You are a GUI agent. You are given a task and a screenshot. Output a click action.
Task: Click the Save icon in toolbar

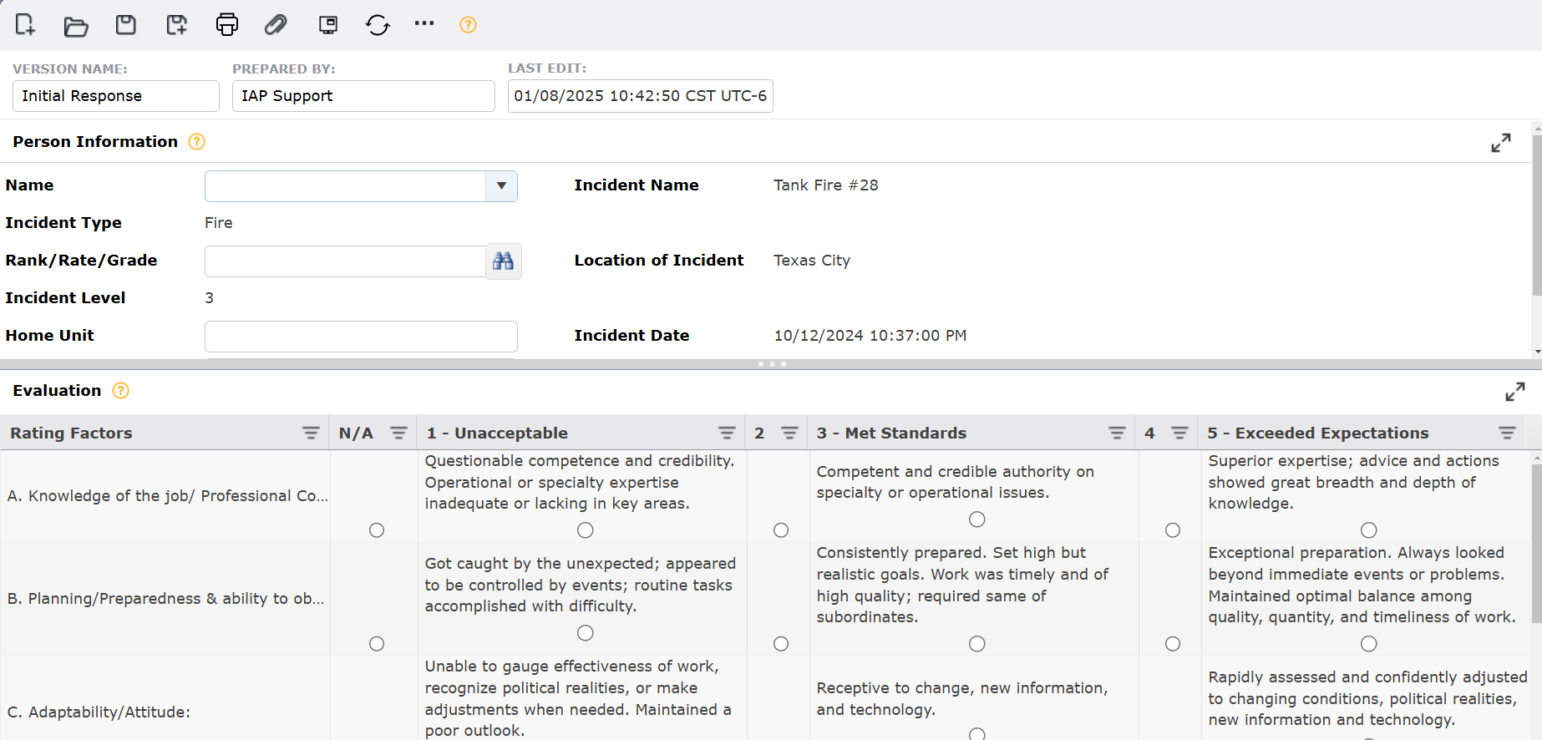(x=125, y=25)
